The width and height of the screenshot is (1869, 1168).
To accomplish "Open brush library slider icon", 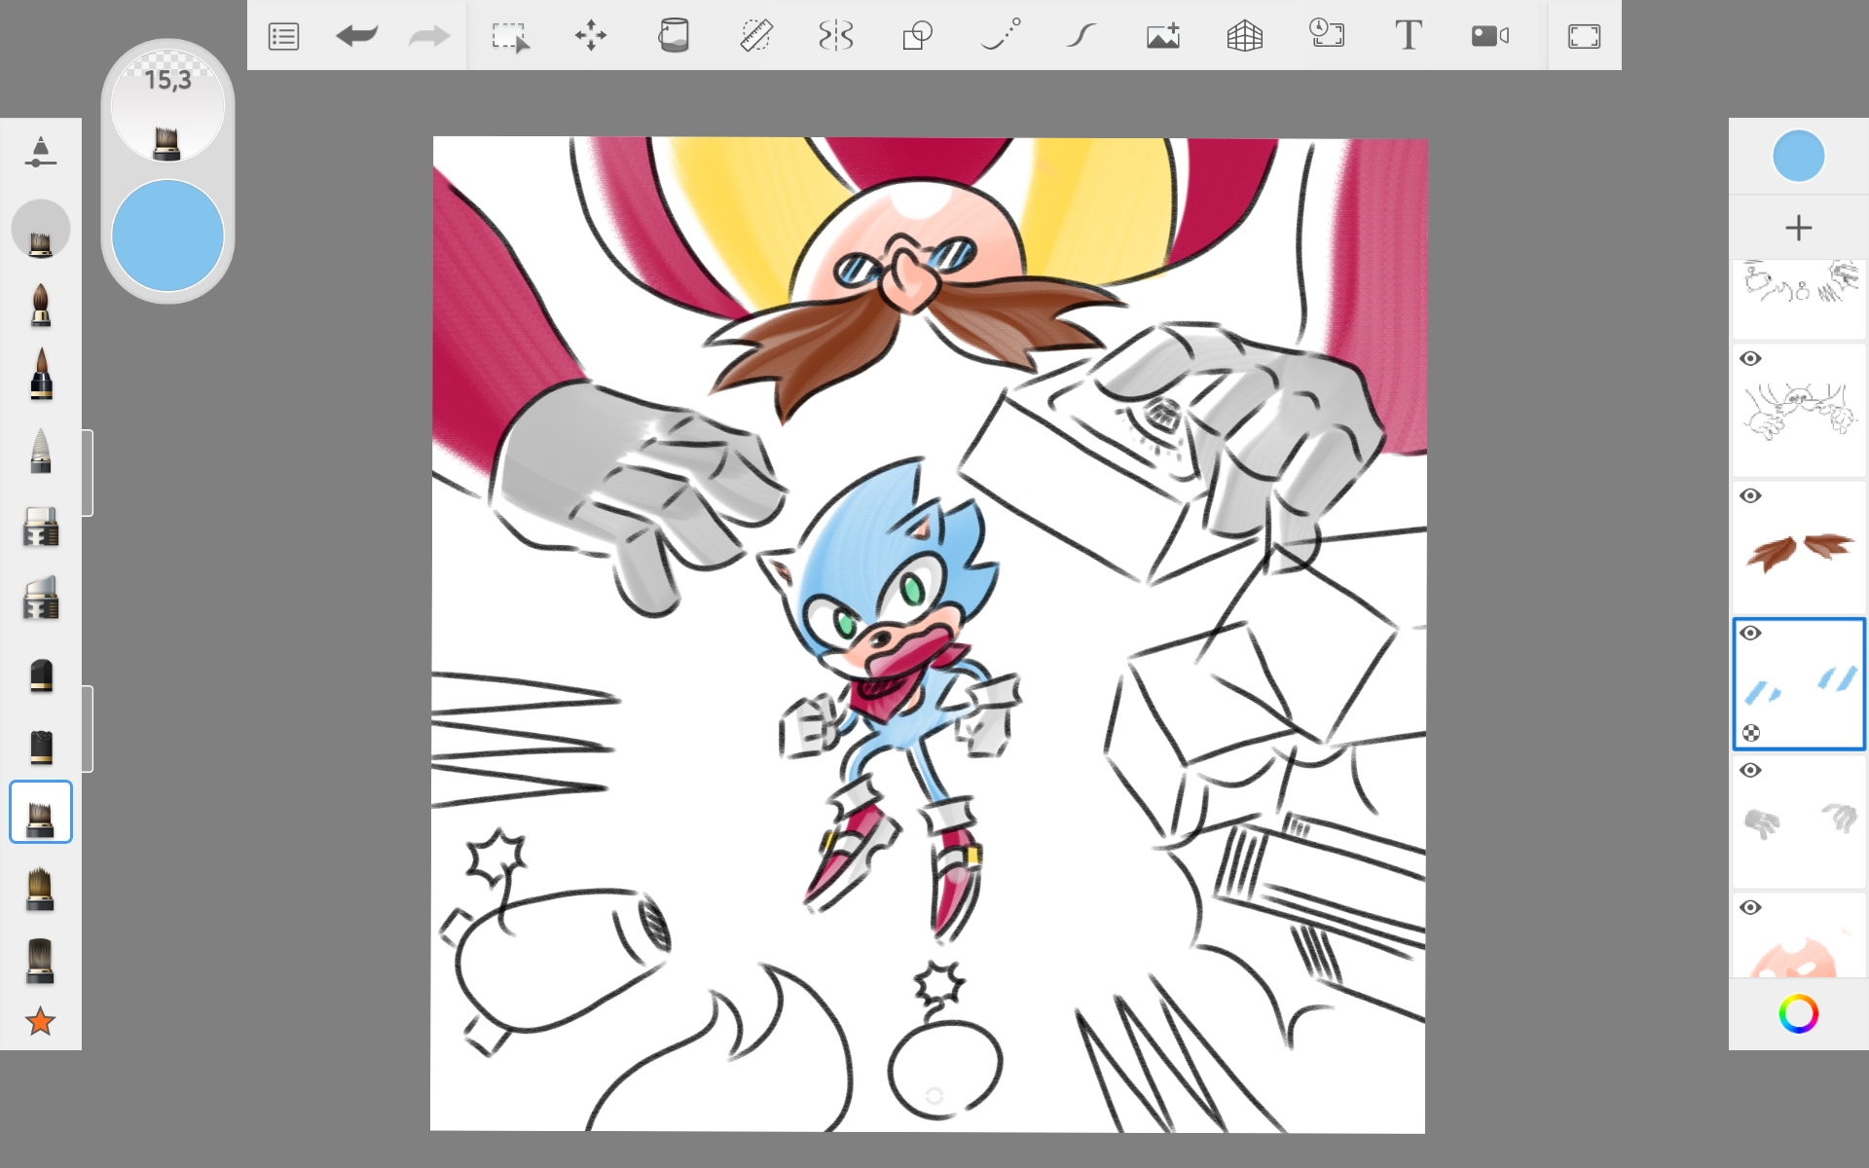I will pos(40,152).
